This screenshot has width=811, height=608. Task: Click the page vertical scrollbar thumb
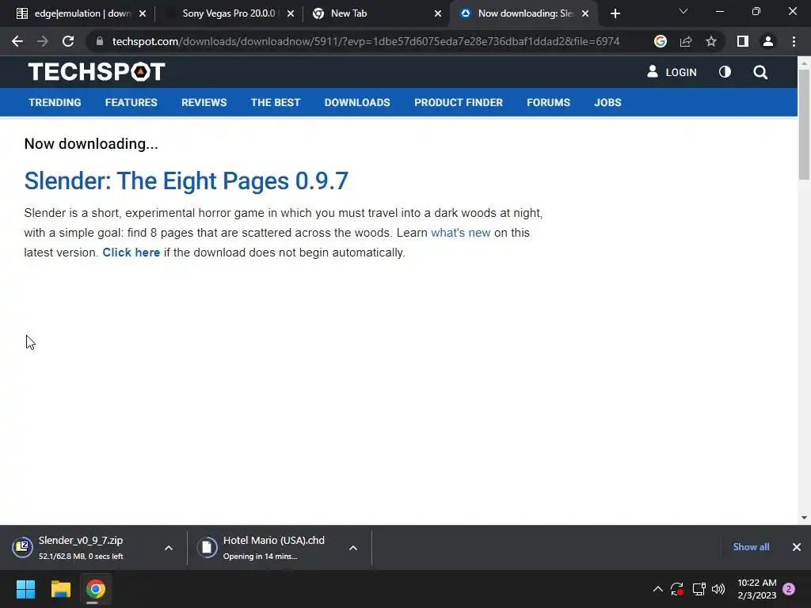[x=804, y=124]
